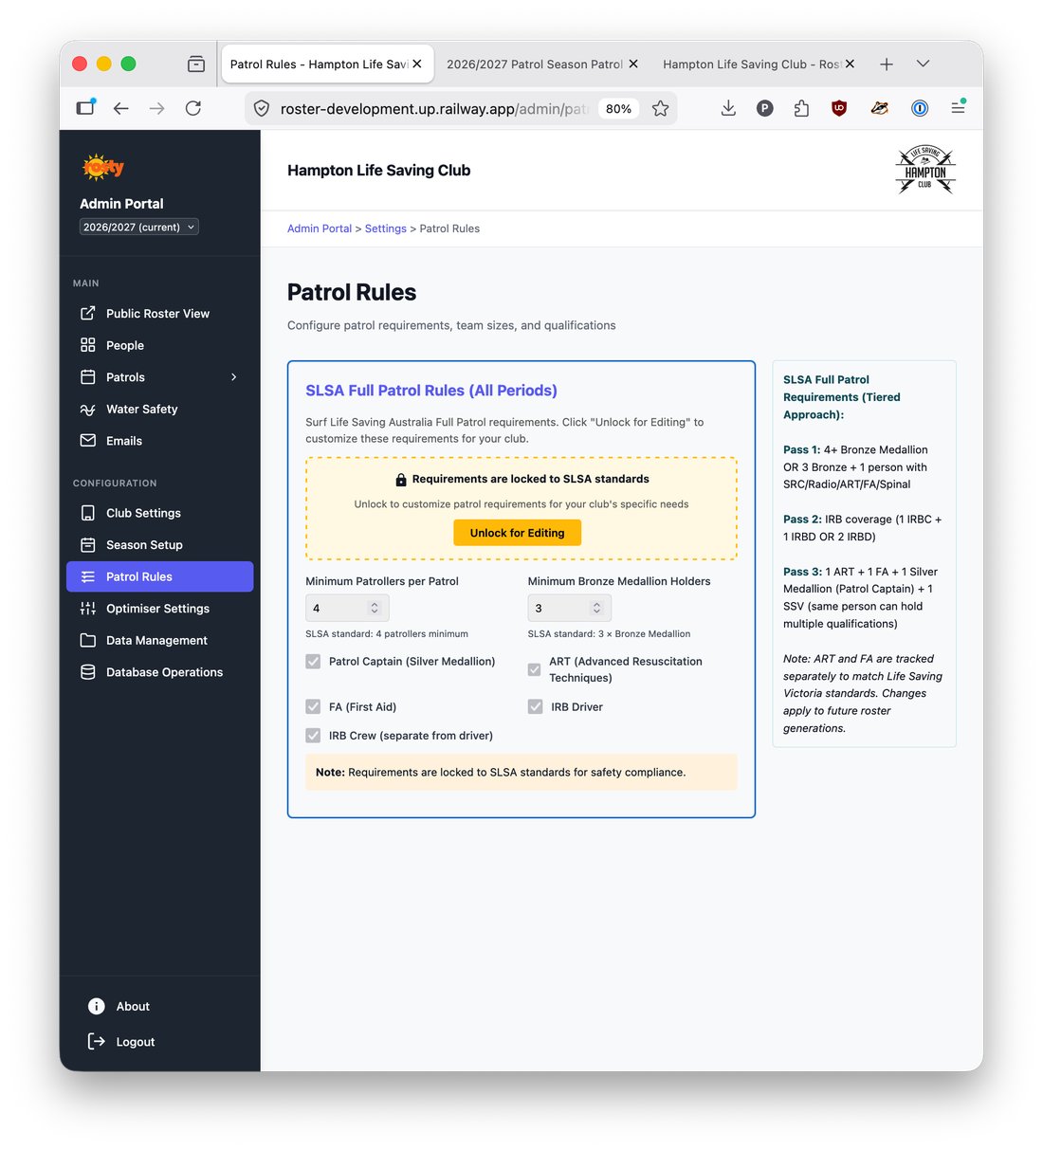This screenshot has height=1150, width=1043.
Task: Select the People grid icon in the sidebar
Action: [x=88, y=345]
